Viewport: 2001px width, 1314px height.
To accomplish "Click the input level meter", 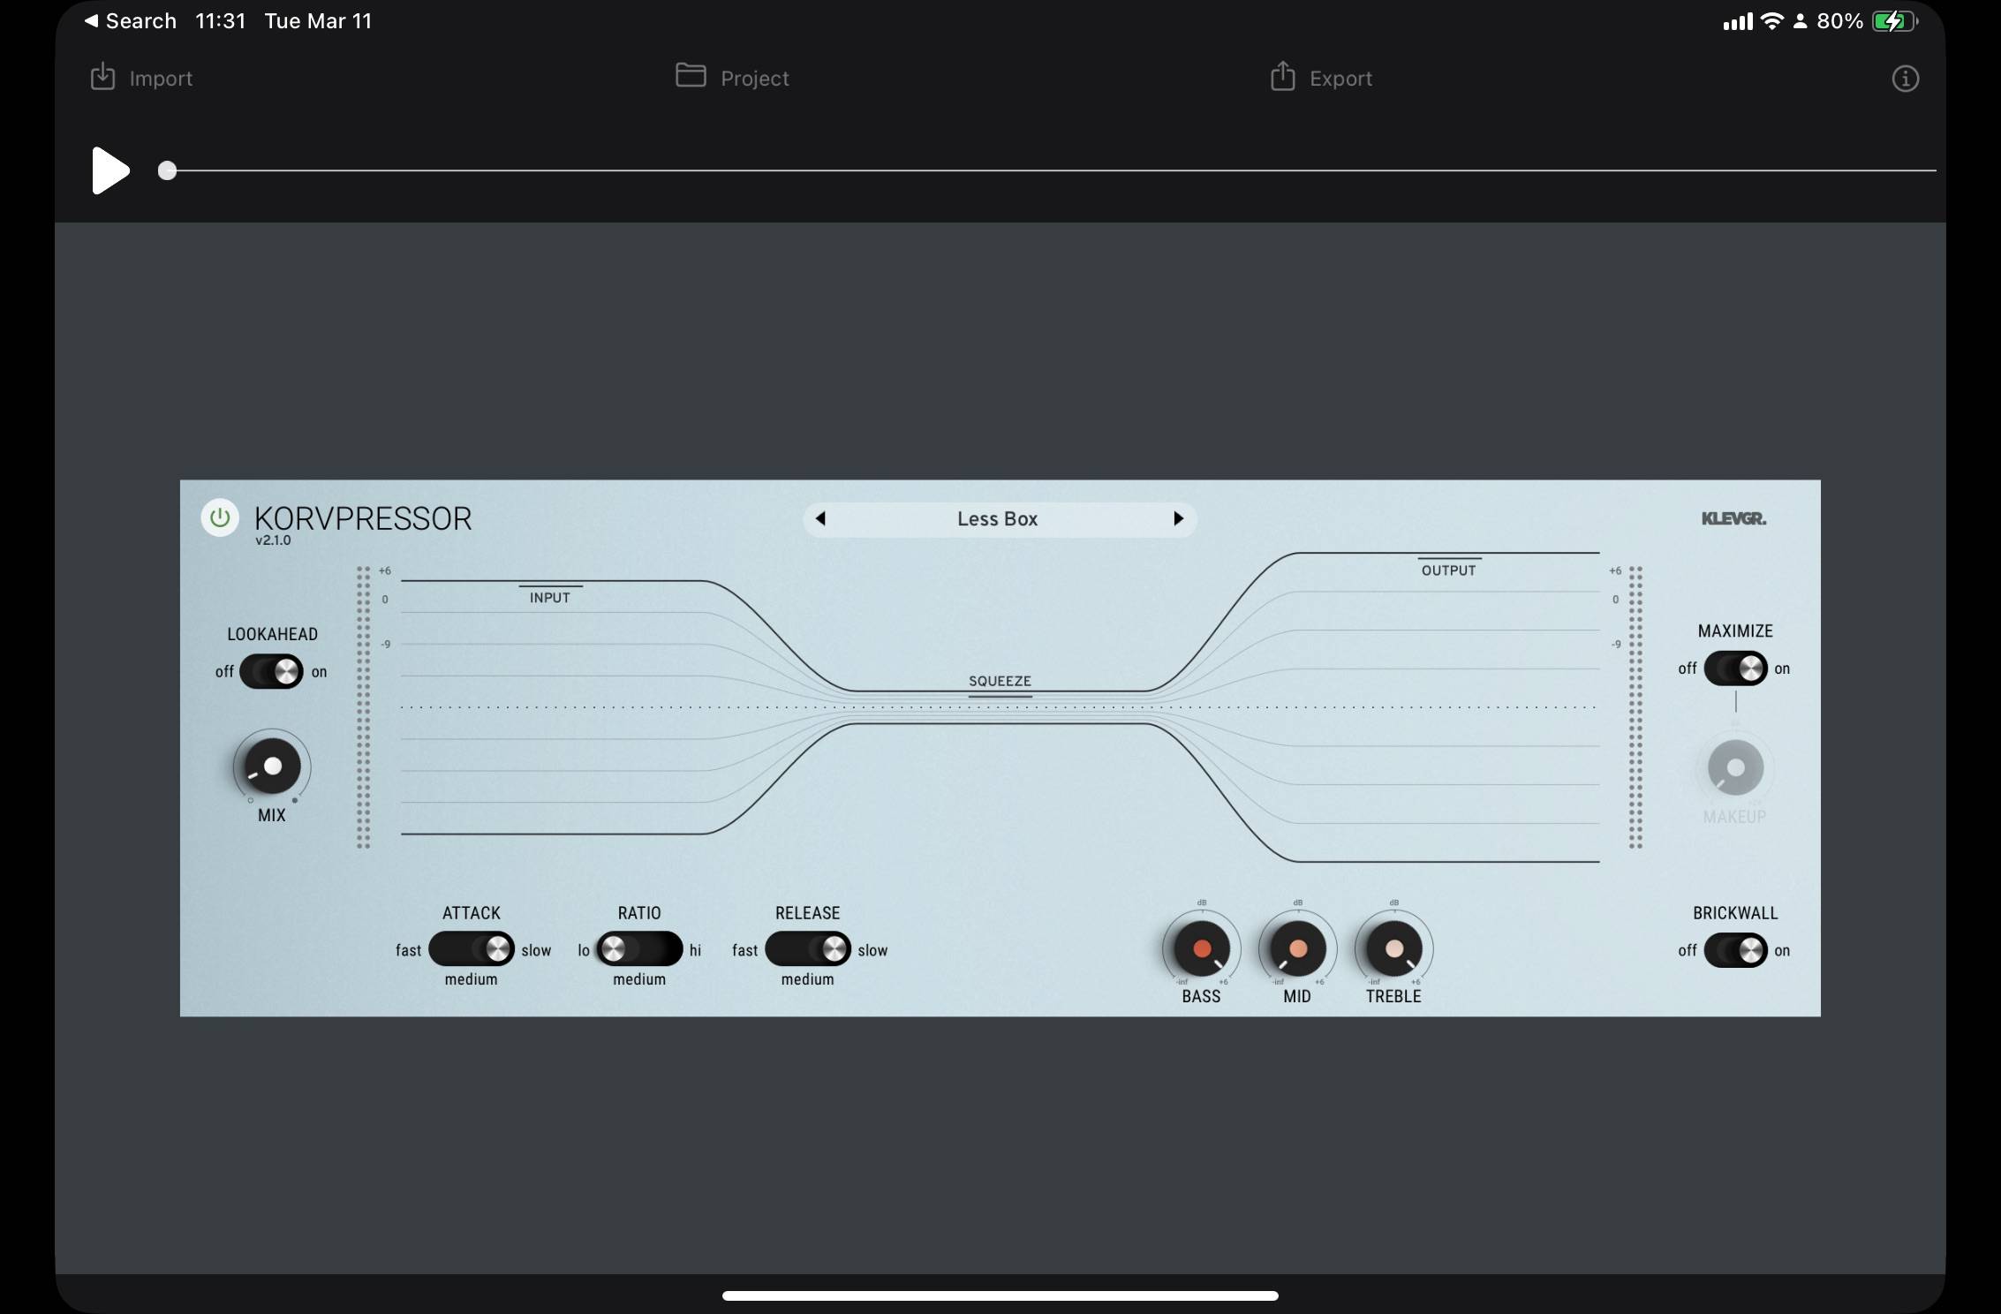I will [x=363, y=707].
